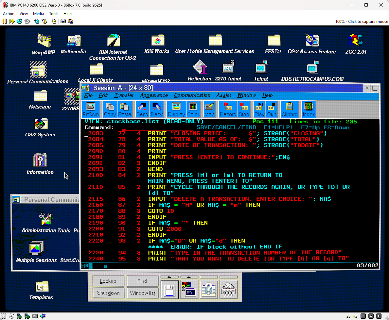Image resolution: width=389 pixels, height=320 pixels.
Task: Click the PrtScrn toolbar icon in Session A
Action: [91, 109]
